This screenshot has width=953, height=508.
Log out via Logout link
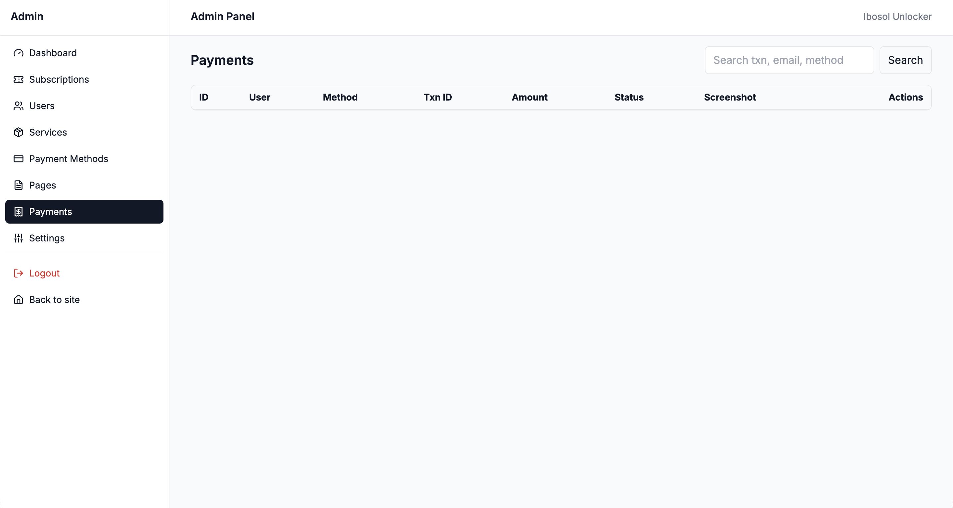point(44,273)
